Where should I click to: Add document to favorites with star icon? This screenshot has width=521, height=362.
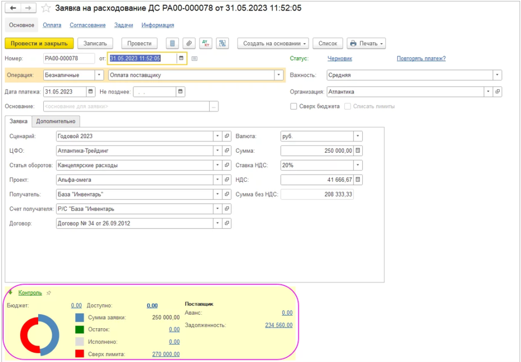46,8
